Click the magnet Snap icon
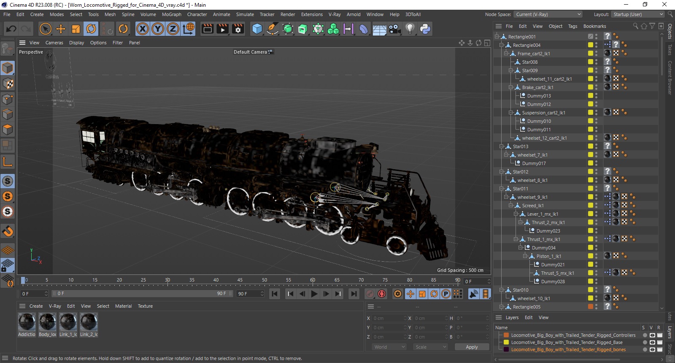Image resolution: width=675 pixels, height=363 pixels. point(8,231)
